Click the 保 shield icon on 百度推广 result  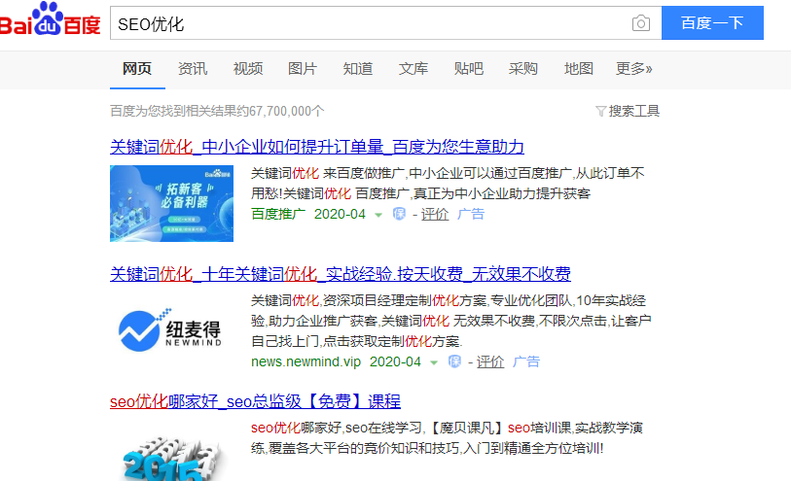point(399,214)
